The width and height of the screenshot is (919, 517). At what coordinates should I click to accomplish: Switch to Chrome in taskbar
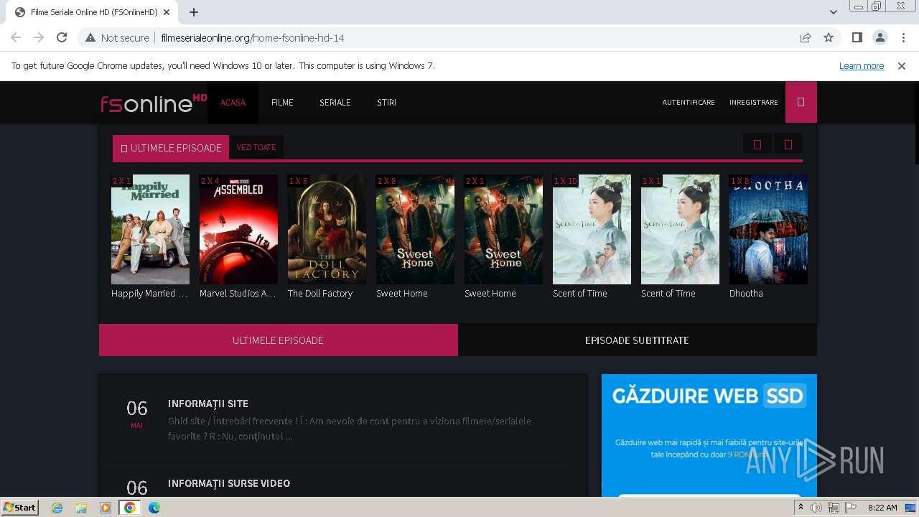point(130,508)
